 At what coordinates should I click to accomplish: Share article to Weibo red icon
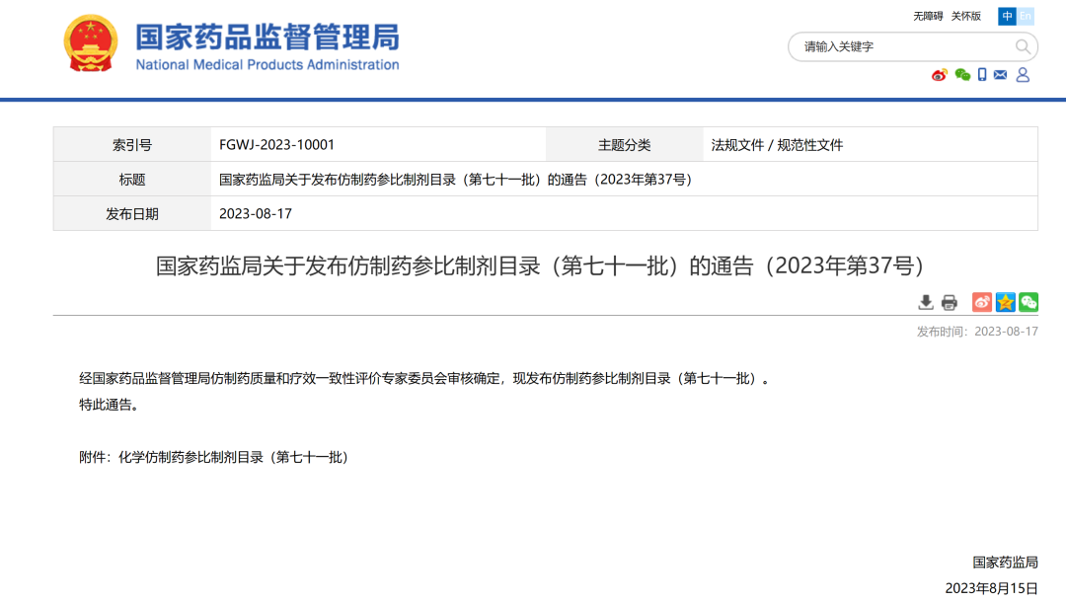tap(982, 302)
